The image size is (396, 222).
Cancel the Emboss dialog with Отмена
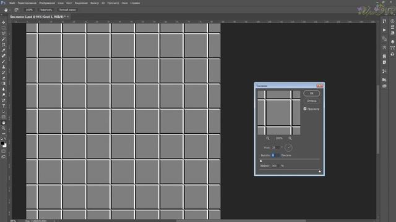tap(312, 101)
